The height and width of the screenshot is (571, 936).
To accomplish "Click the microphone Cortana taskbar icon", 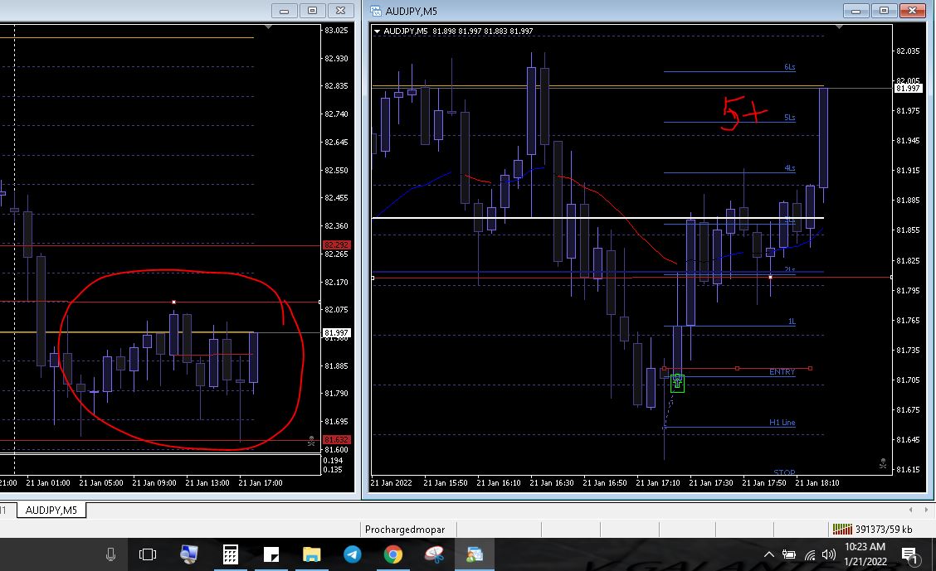I will (110, 554).
